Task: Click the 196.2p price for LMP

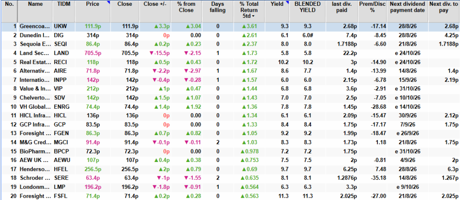Action: coord(93,187)
